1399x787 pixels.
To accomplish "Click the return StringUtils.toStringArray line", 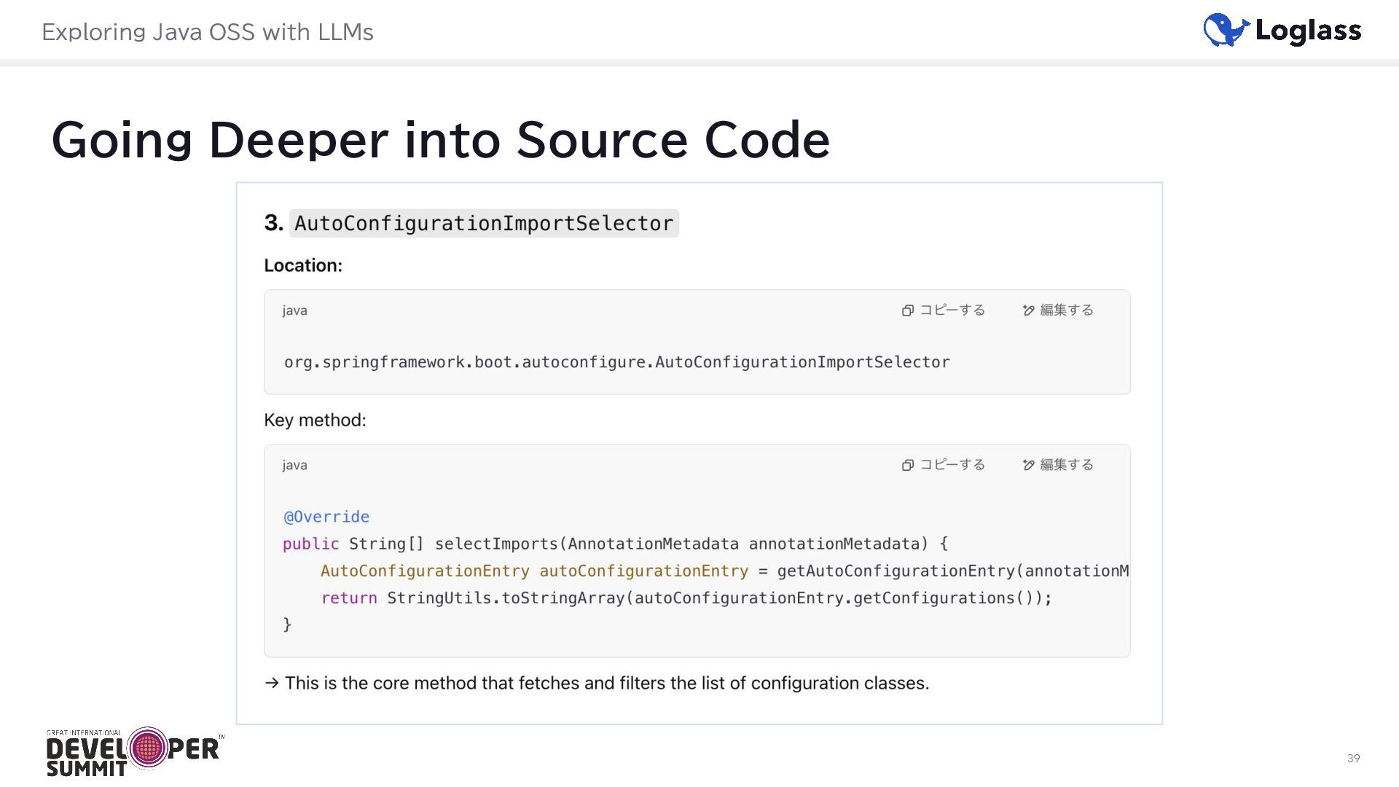I will (686, 598).
